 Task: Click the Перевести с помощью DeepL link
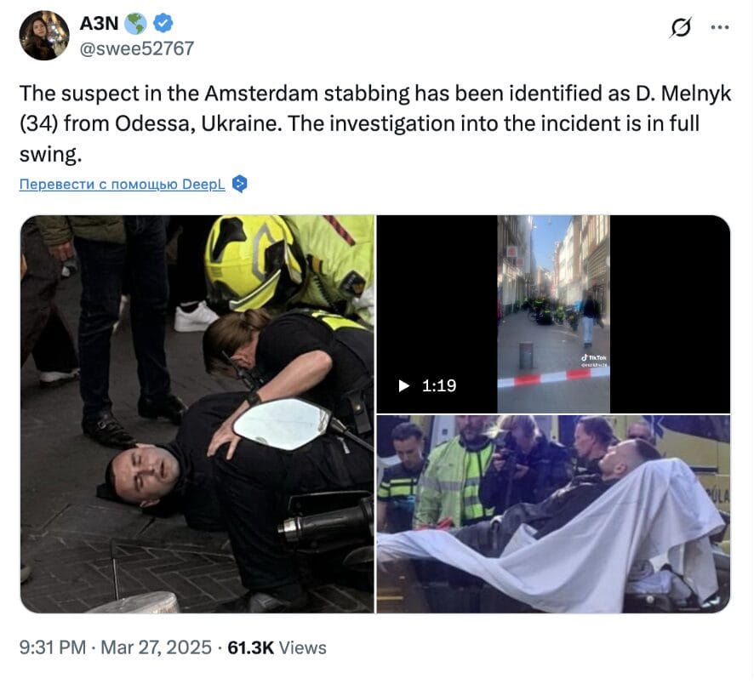[123, 184]
